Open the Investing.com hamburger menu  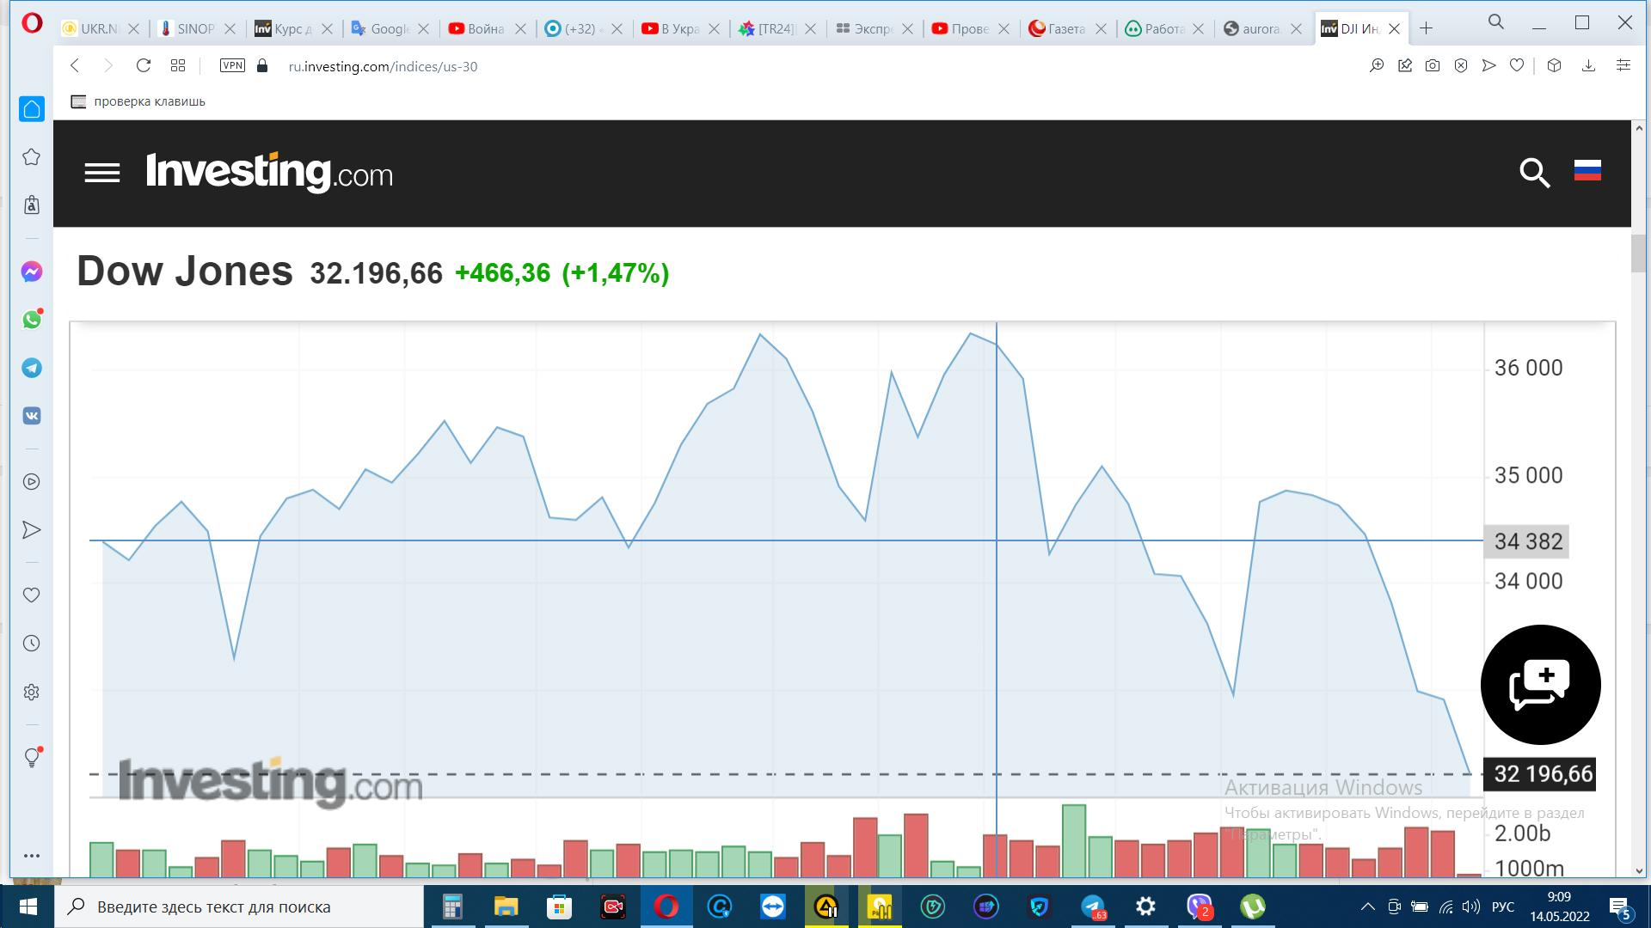point(102,174)
